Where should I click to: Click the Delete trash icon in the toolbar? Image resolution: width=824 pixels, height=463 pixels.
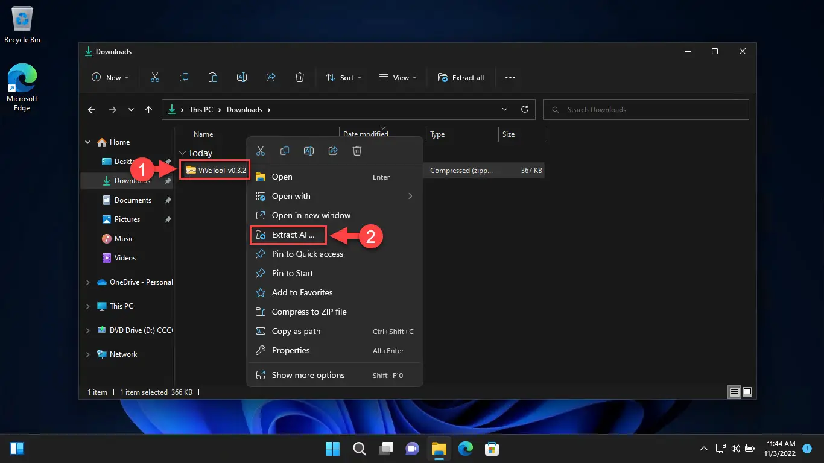click(300, 78)
